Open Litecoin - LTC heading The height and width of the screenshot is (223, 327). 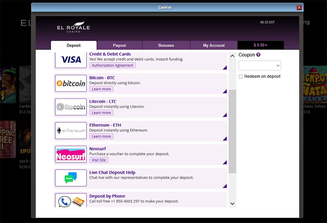tap(103, 102)
